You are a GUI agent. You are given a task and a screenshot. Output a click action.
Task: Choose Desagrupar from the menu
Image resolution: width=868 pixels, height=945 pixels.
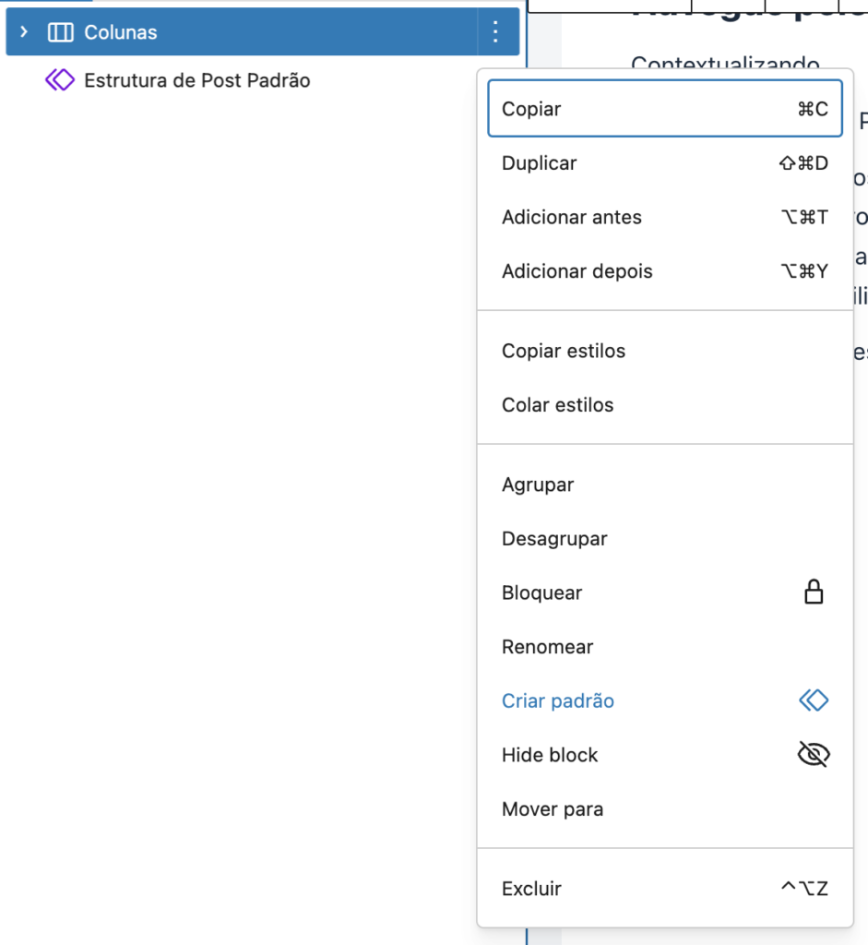(665, 539)
